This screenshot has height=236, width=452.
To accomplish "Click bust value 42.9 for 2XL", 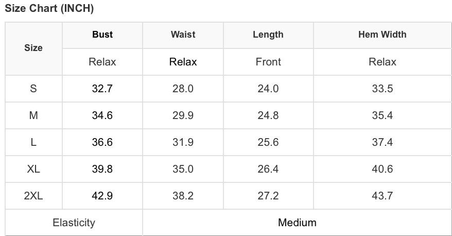I will 102,196.
